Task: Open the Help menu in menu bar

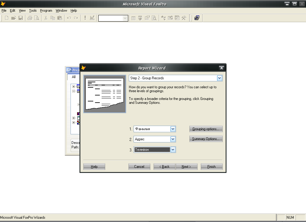Action: coord(74,10)
